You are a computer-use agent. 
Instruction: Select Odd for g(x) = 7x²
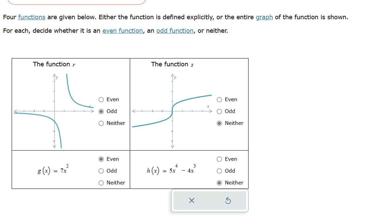[x=101, y=171]
